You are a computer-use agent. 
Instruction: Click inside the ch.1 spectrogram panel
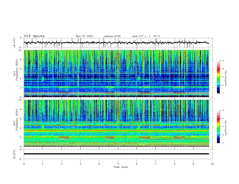tap(118, 74)
